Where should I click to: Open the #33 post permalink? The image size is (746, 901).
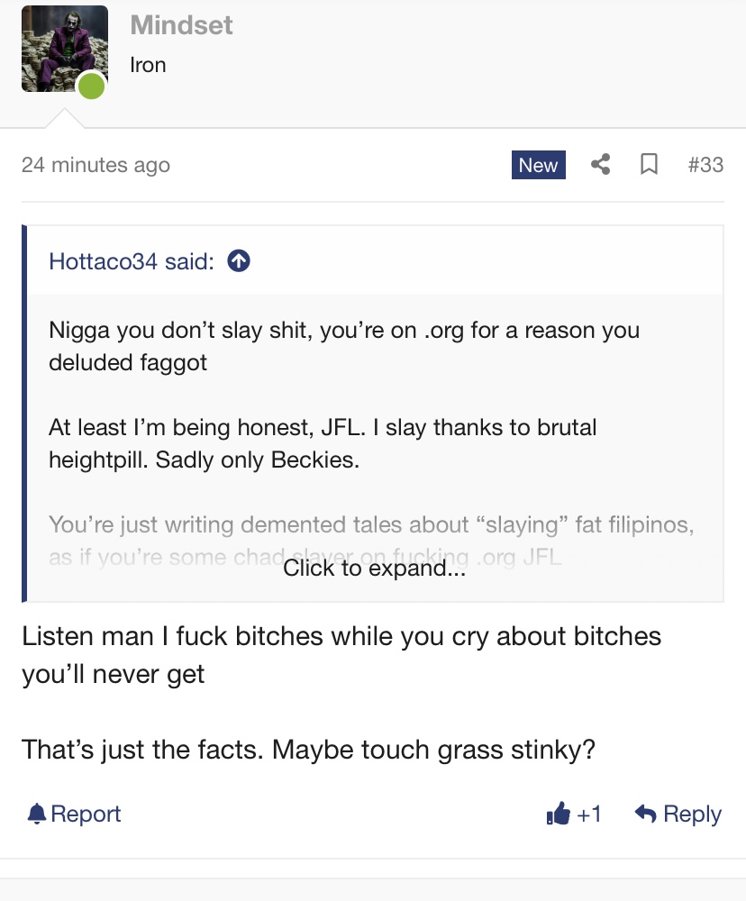(x=705, y=165)
